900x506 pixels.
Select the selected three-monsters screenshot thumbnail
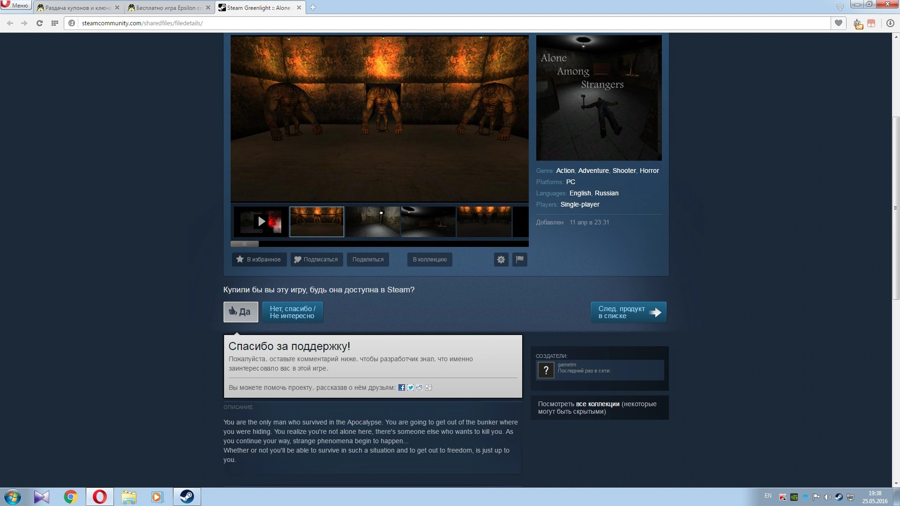point(317,222)
